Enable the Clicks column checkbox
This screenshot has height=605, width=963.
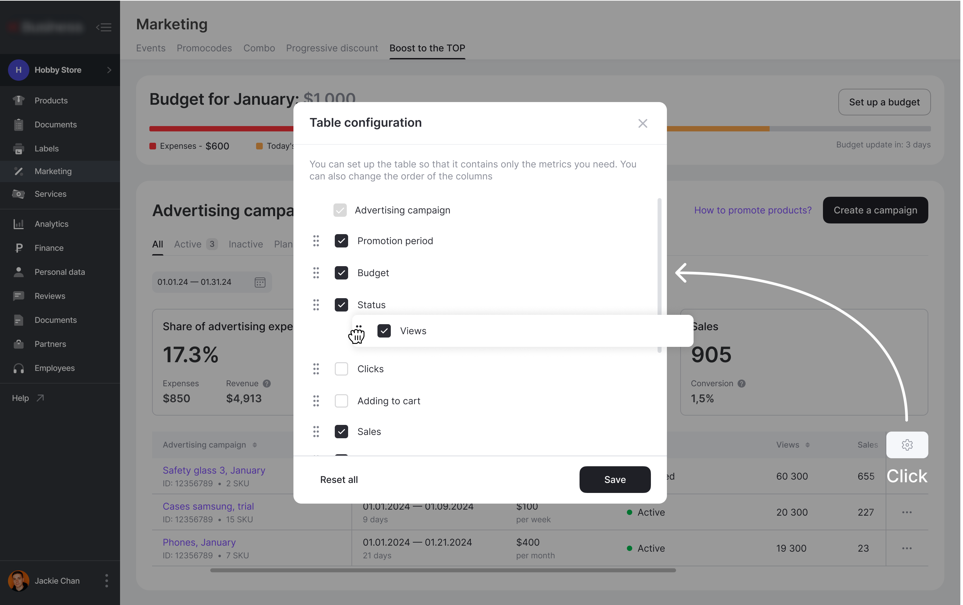(341, 369)
